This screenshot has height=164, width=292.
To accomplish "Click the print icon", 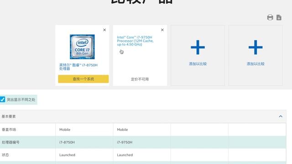I will tap(270, 17).
